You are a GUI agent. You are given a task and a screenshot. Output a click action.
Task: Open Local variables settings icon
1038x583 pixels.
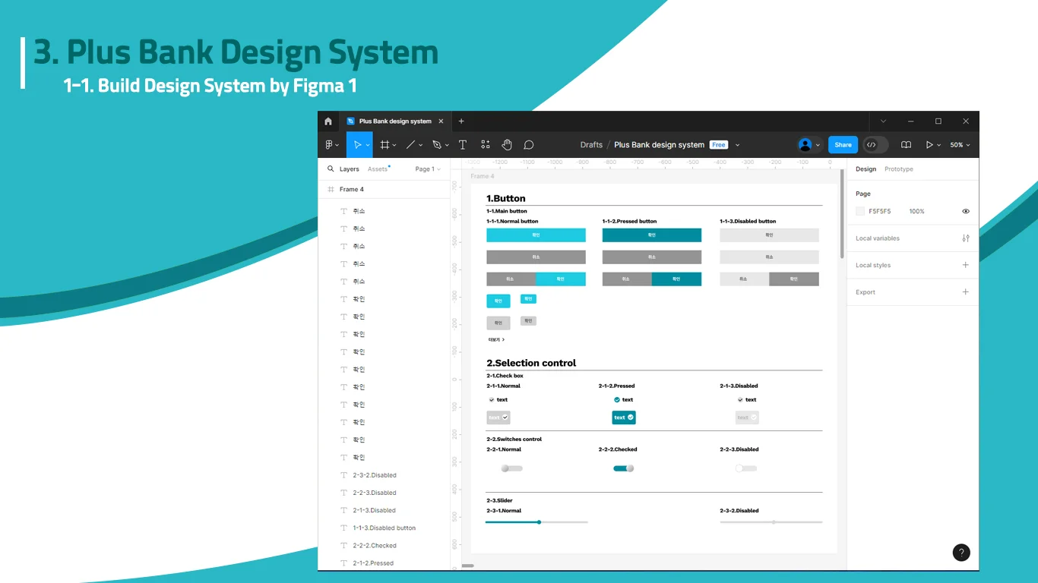tap(966, 238)
